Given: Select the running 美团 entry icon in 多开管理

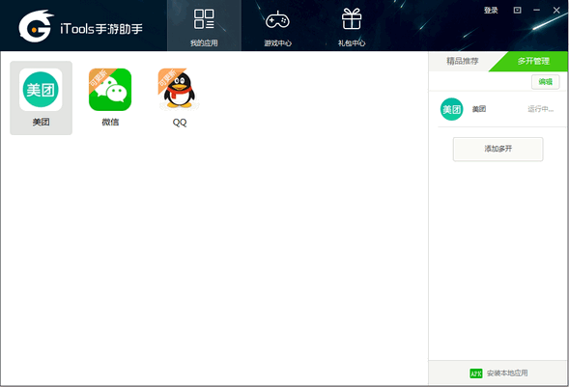Looking at the screenshot, I should click(451, 109).
